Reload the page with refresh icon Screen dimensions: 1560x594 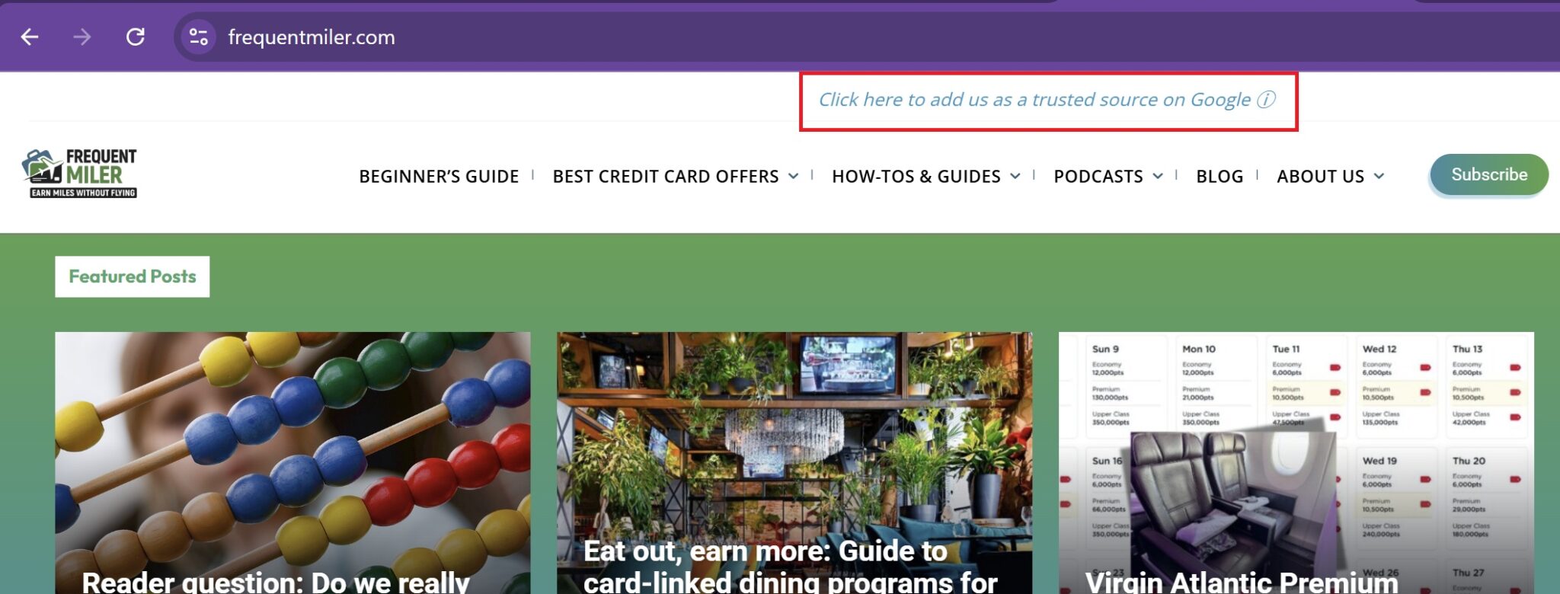click(x=136, y=37)
